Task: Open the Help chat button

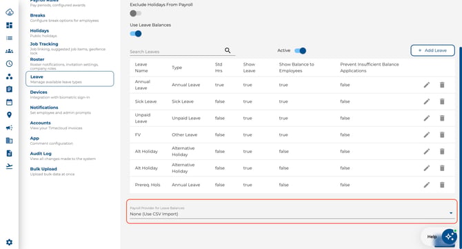Action: 441,237
